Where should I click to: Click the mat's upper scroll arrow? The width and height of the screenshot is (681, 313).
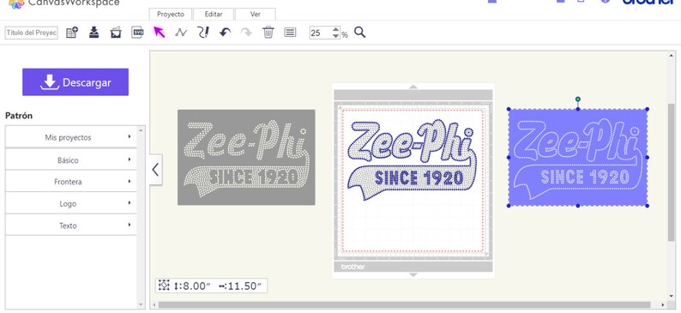tap(413, 87)
